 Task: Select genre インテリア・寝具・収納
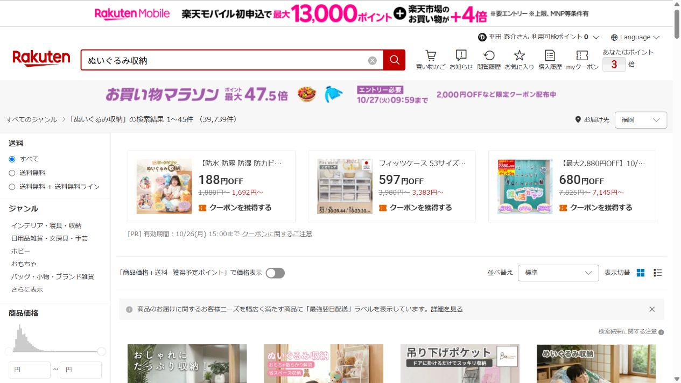coord(46,225)
